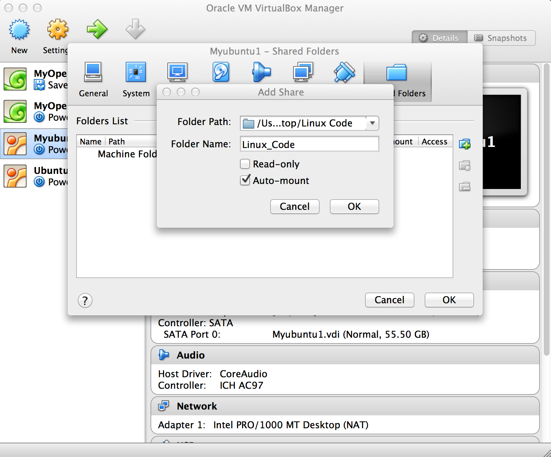Viewport: 551px width, 457px height.
Task: Open the Audio settings icon
Action: (x=261, y=72)
